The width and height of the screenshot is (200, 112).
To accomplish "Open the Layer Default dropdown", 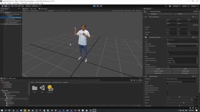I will point(187,14).
